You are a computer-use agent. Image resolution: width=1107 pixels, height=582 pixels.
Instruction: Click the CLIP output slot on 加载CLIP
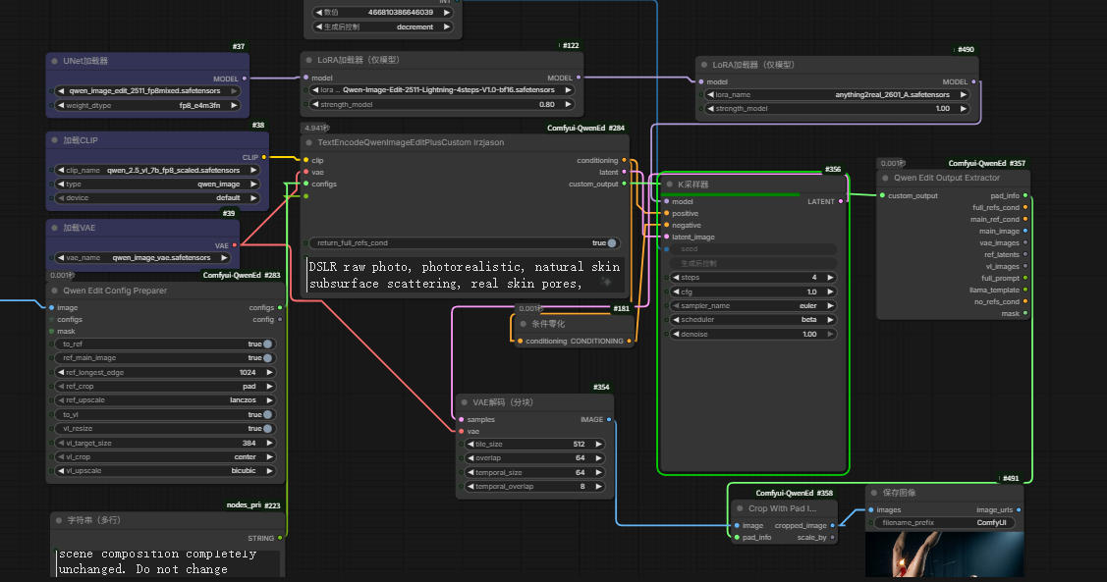(x=264, y=157)
